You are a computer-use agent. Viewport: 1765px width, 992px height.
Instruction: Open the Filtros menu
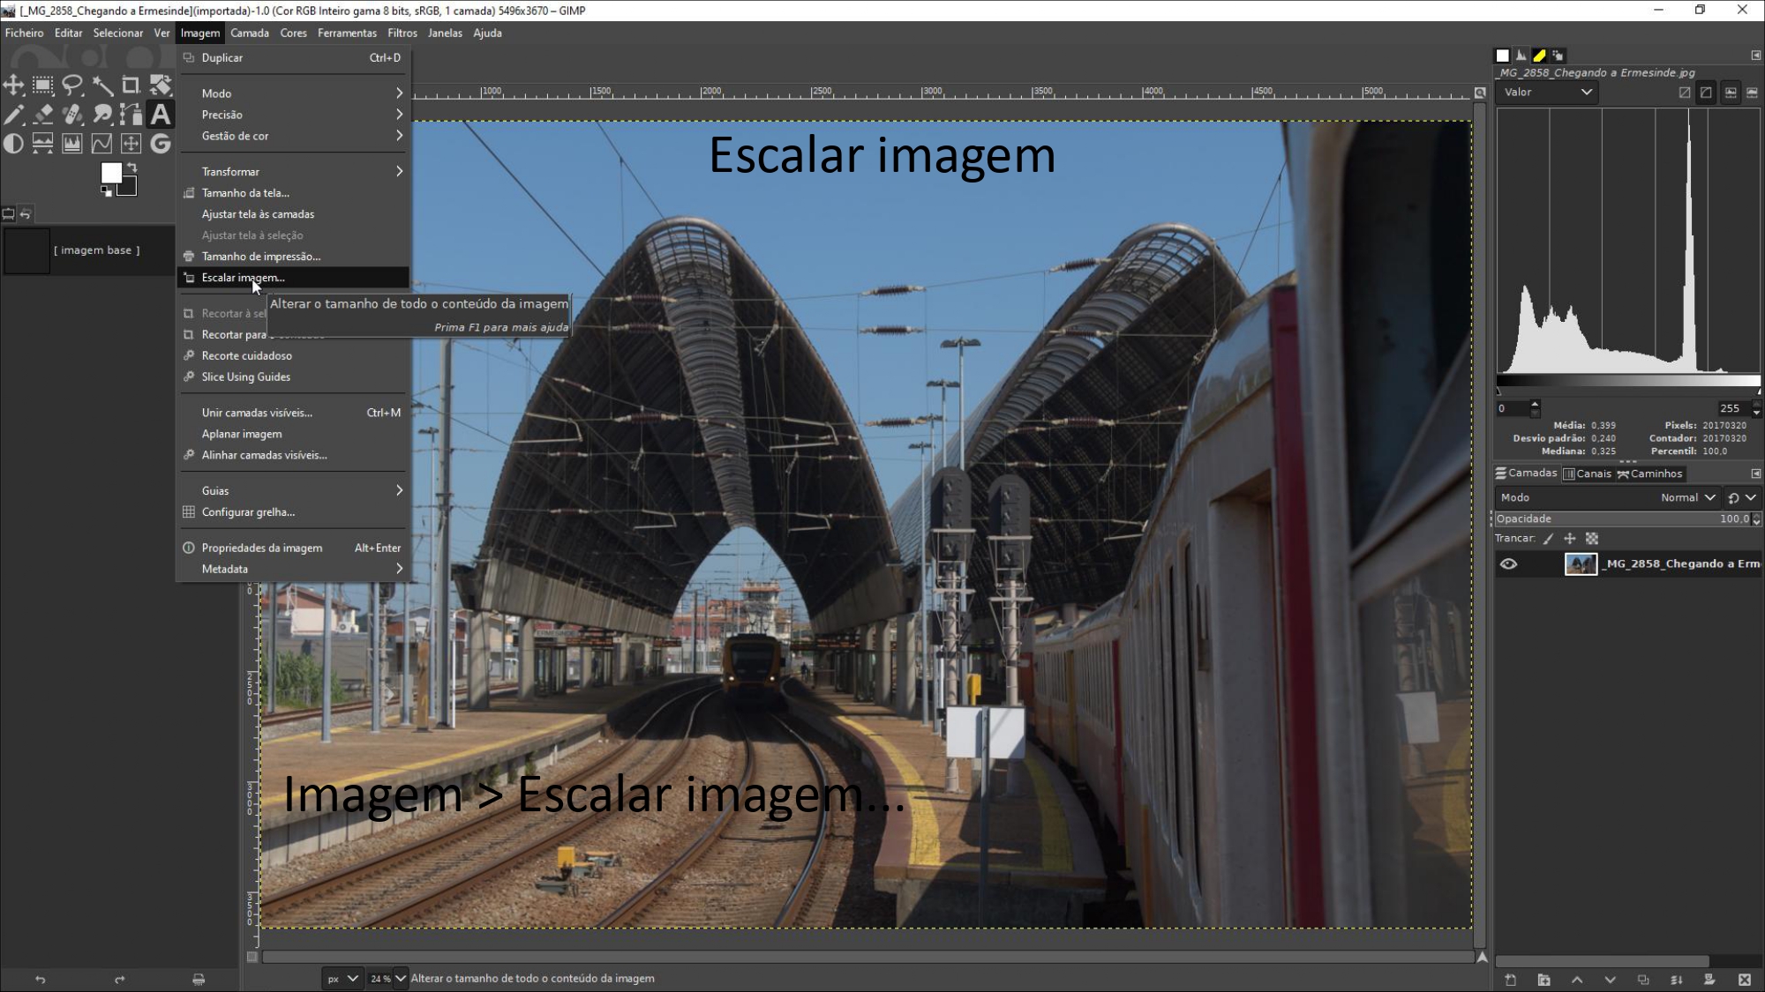point(402,34)
